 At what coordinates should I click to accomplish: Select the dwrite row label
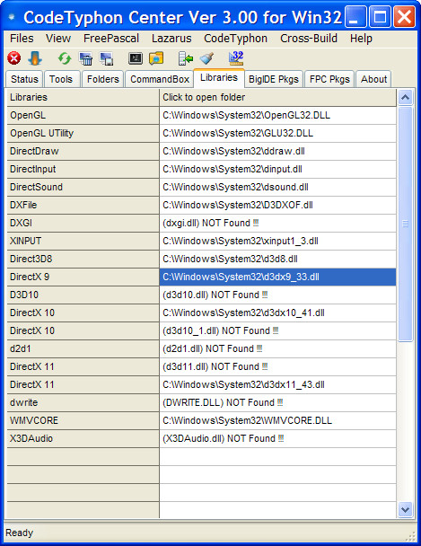[83, 402]
